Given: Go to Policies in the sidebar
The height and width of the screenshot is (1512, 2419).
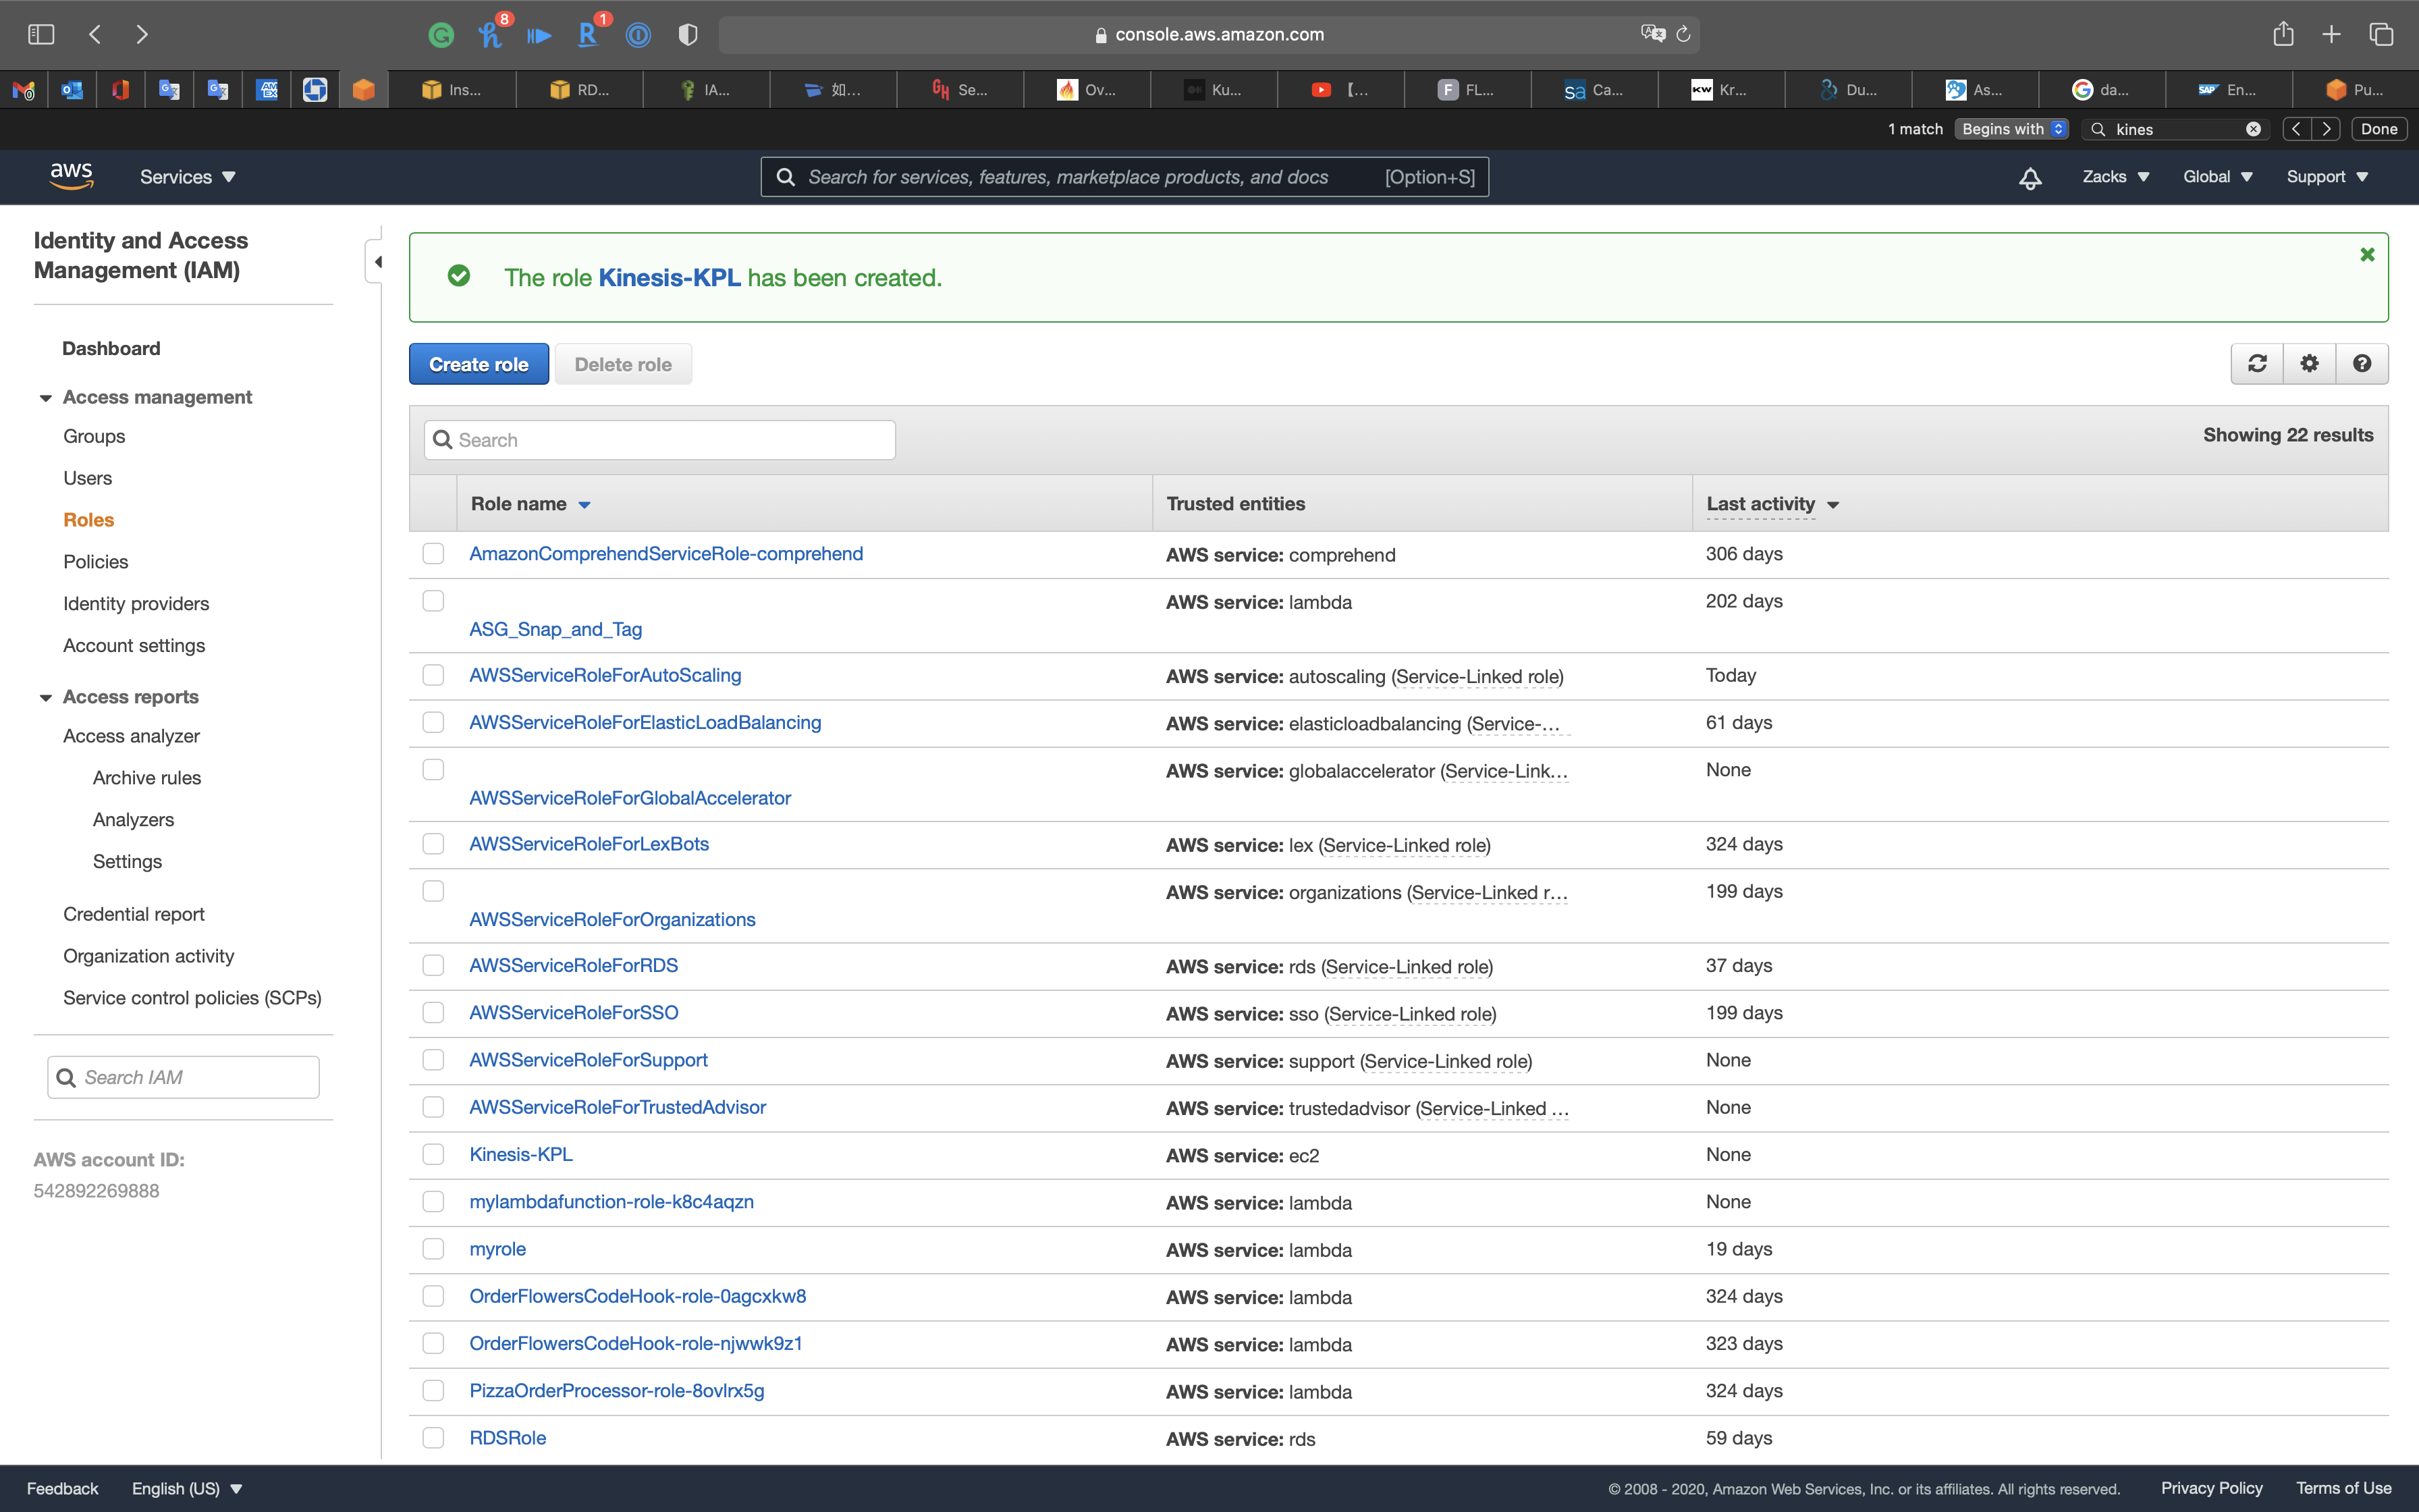Looking at the screenshot, I should click(x=96, y=562).
